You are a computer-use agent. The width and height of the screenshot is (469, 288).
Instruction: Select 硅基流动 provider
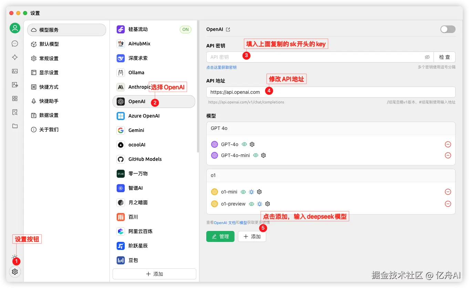tap(154, 29)
